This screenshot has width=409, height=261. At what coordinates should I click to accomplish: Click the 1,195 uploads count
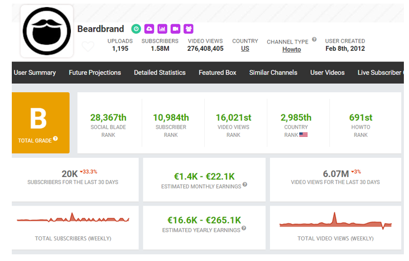120,49
